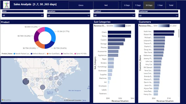Select the Paper bar

111,59
